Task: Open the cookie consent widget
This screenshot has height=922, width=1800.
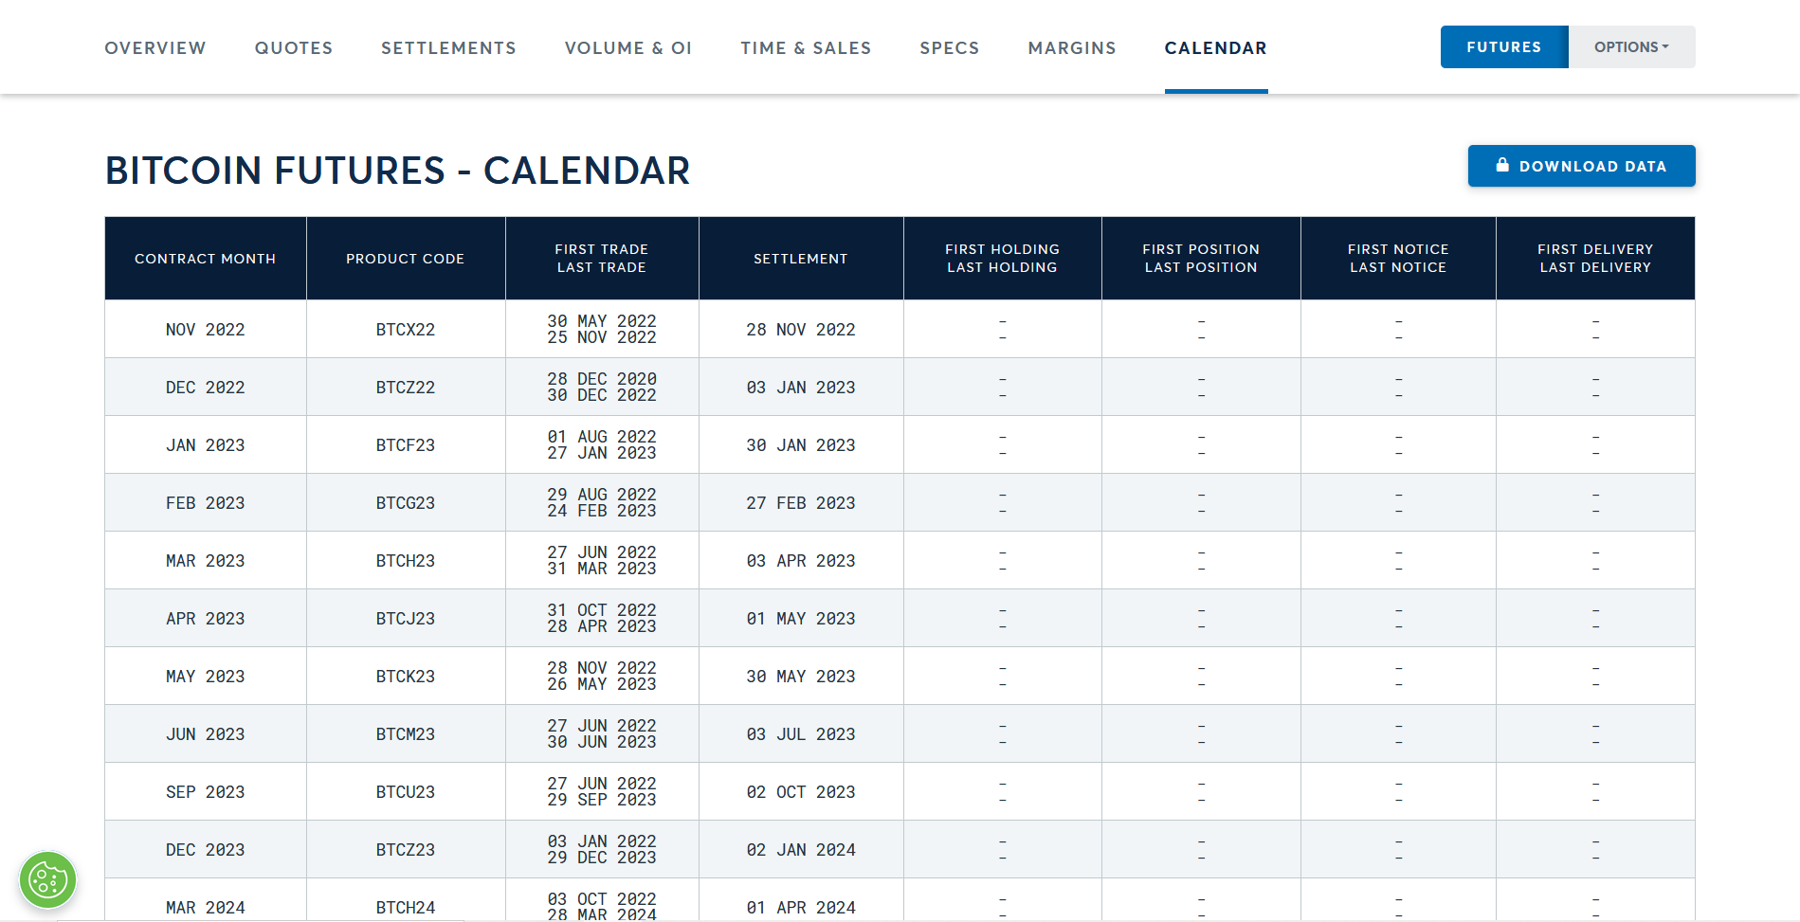Action: pos(47,879)
